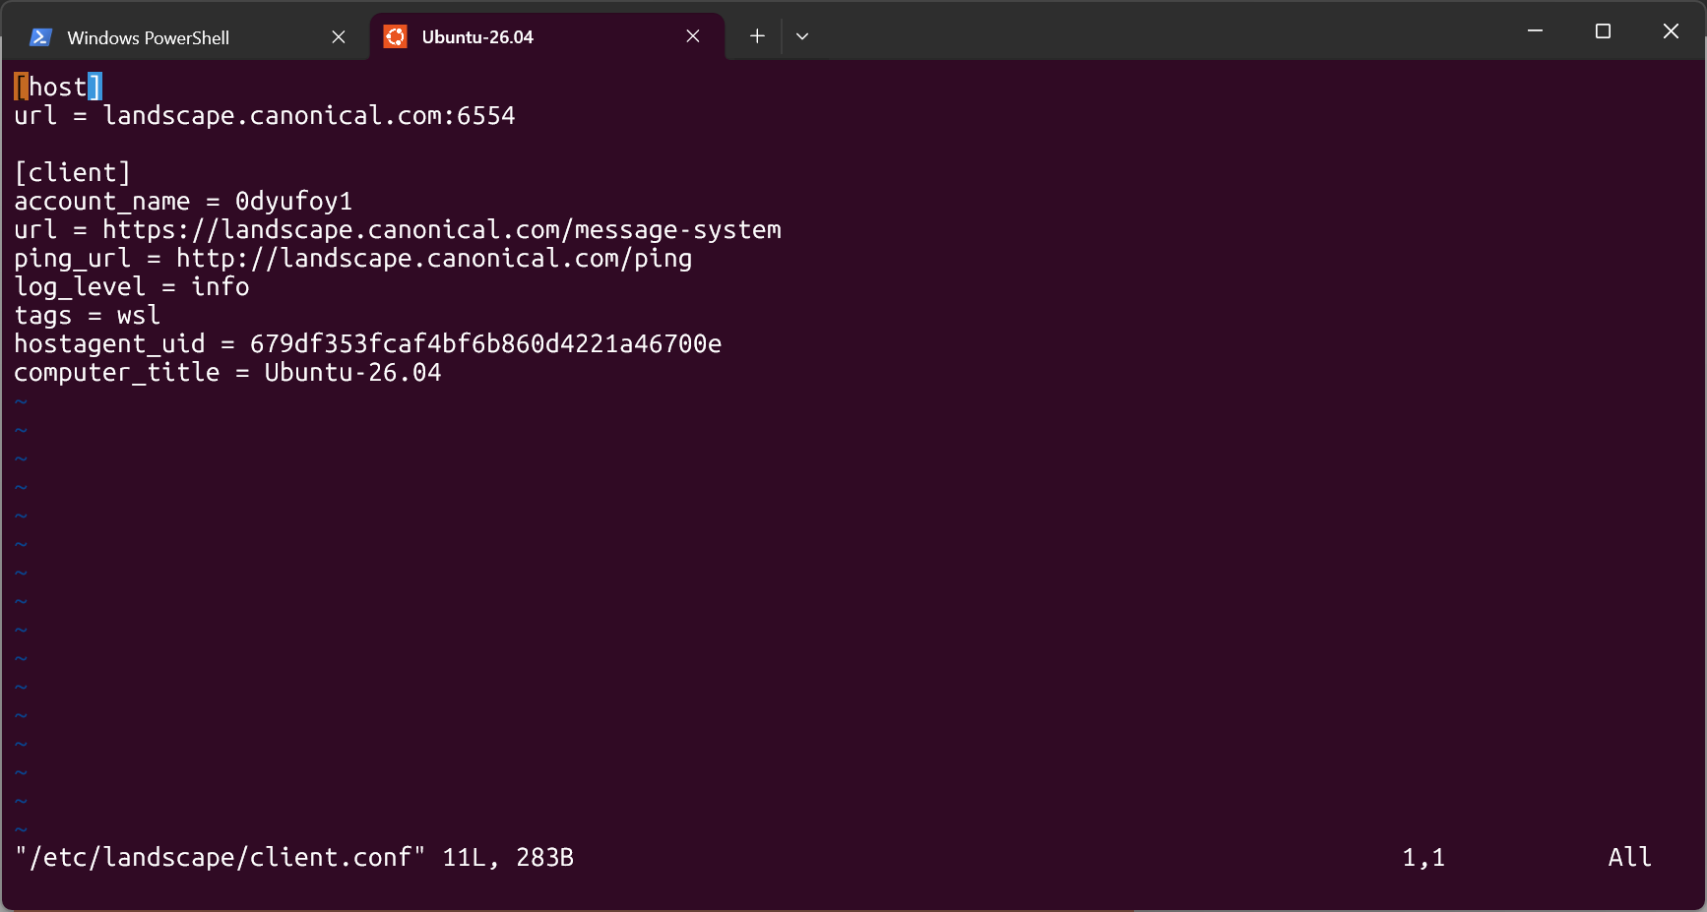Screen dimensions: 1707x912
Task: Click the https message-system URL text
Action: click(x=442, y=229)
